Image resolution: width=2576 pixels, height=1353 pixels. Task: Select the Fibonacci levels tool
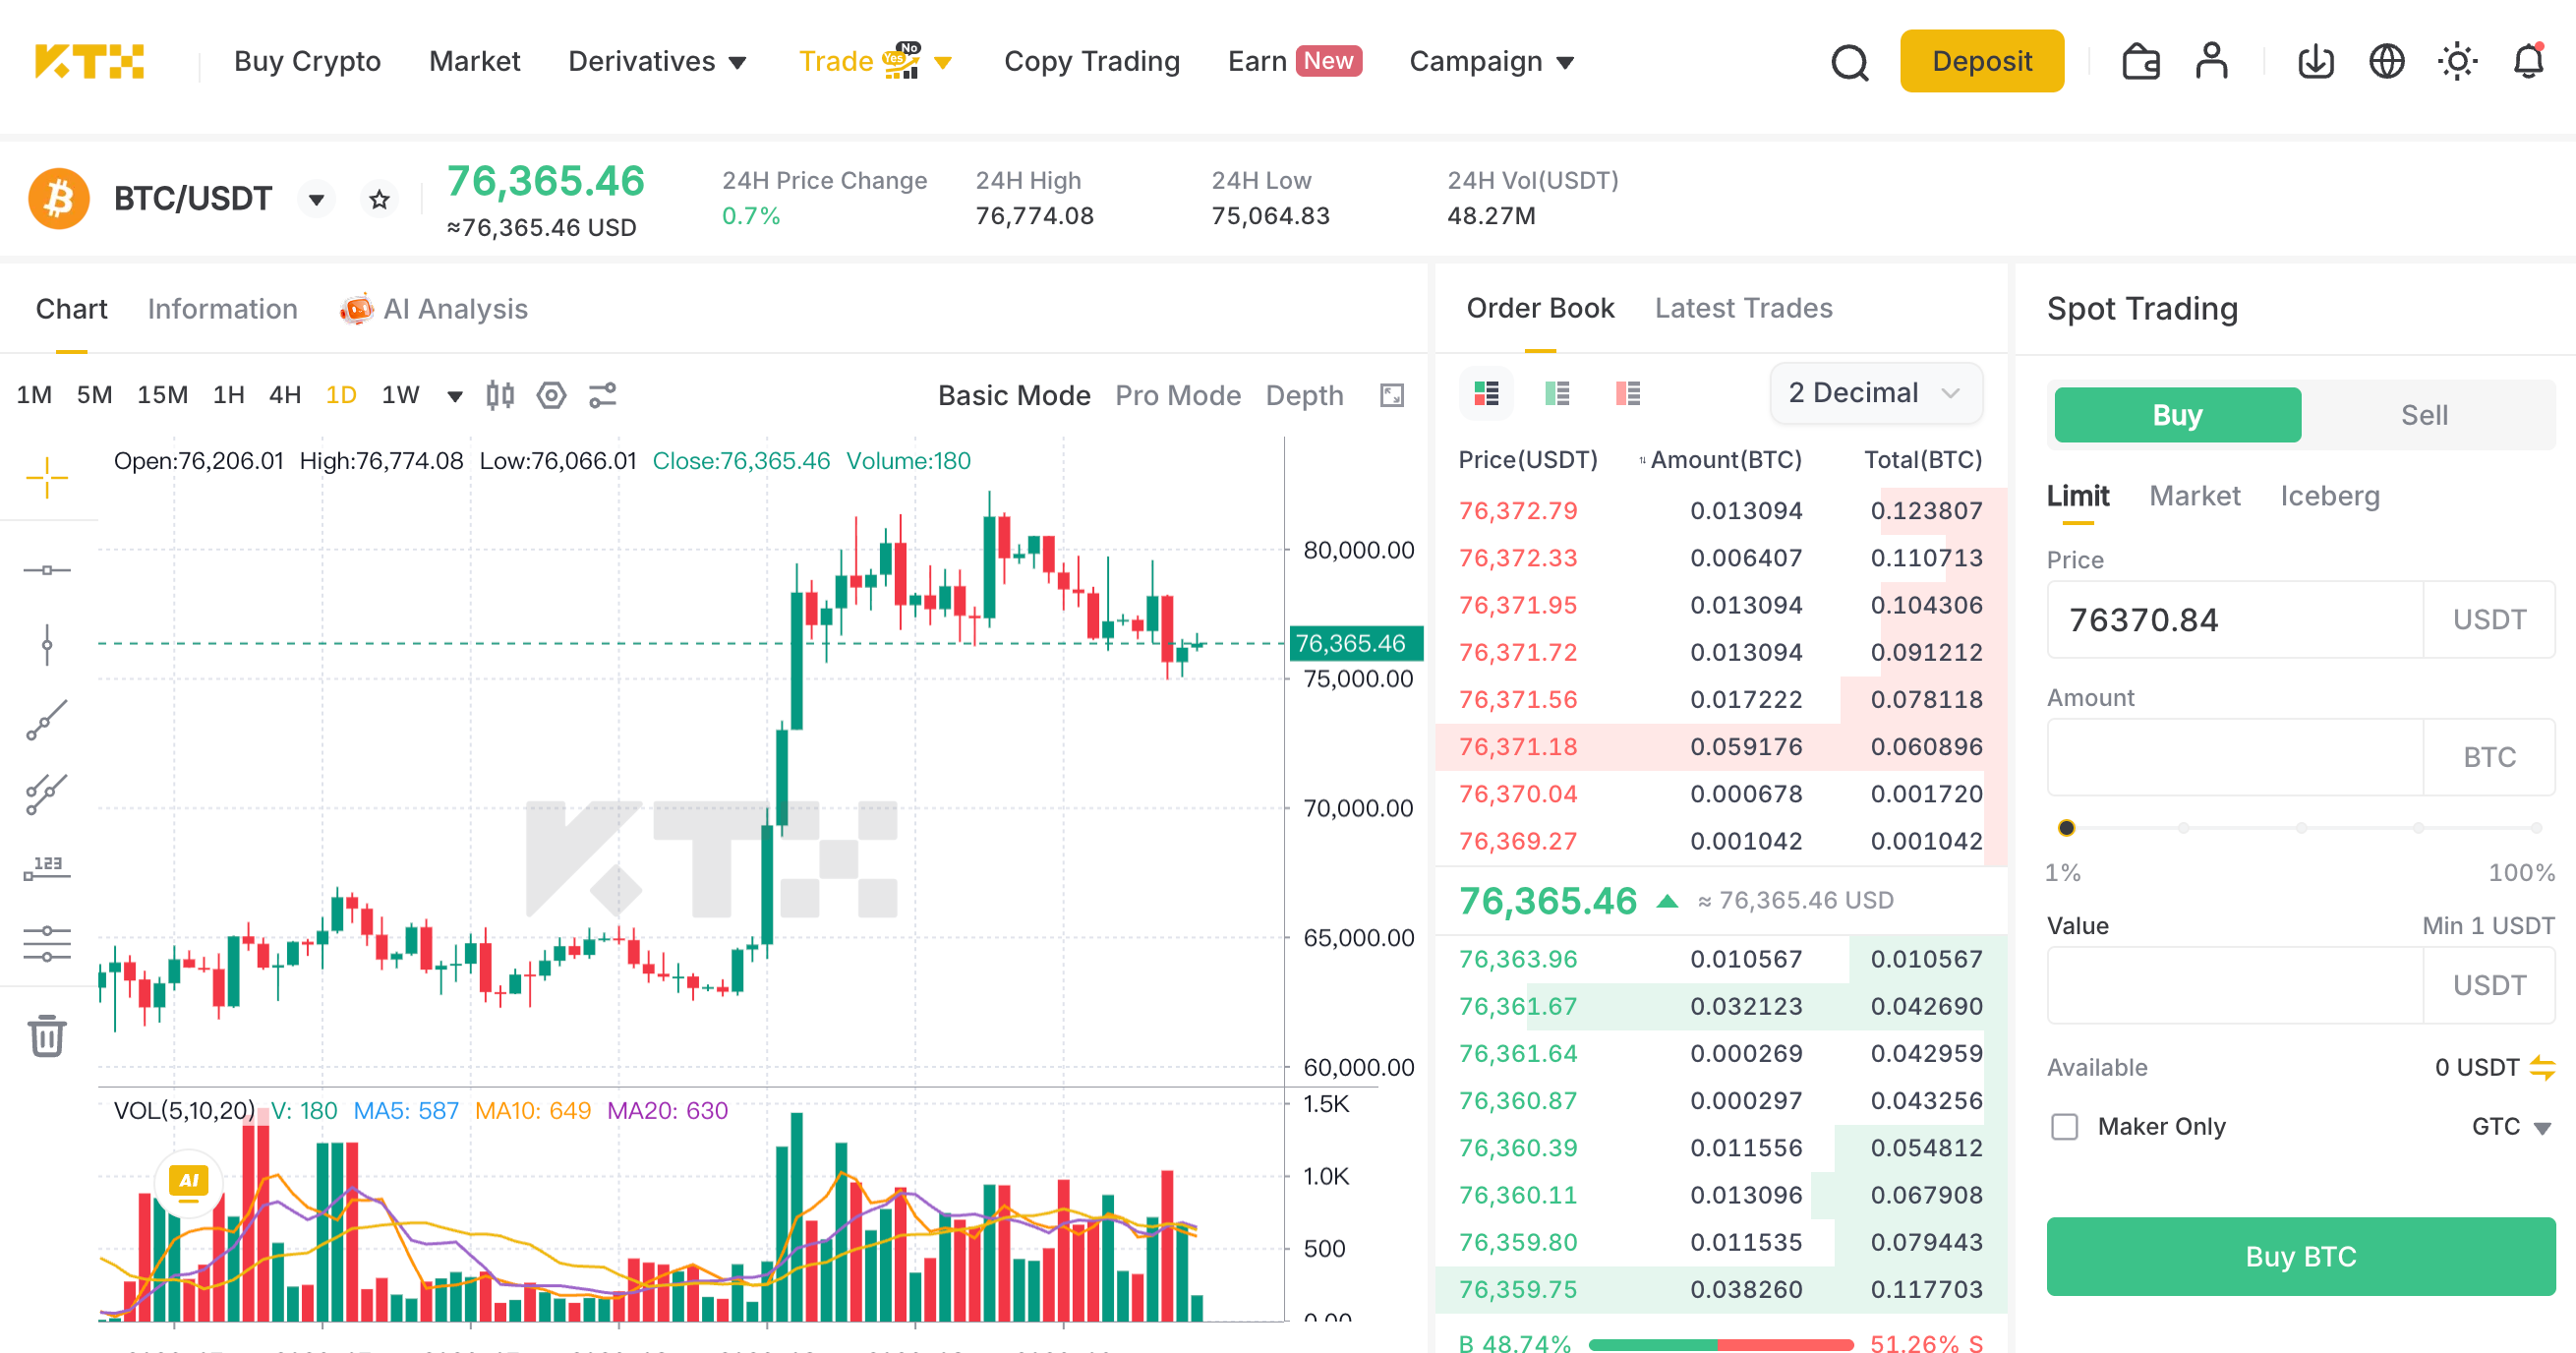click(47, 943)
